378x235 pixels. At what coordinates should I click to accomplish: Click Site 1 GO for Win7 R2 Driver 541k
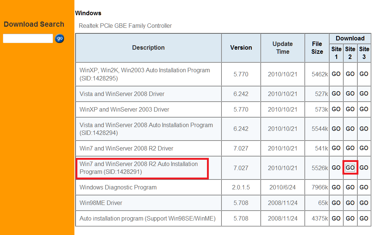(x=336, y=148)
